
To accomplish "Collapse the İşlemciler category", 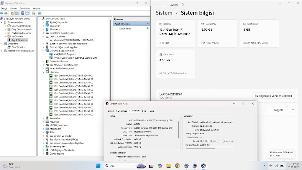I will pyautogui.click(x=43, y=72).
